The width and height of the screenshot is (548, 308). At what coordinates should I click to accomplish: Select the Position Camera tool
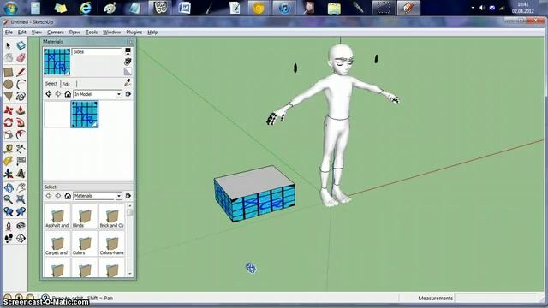tap(9, 226)
